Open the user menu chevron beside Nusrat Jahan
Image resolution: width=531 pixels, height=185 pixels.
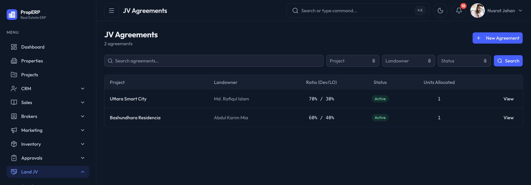point(520,11)
